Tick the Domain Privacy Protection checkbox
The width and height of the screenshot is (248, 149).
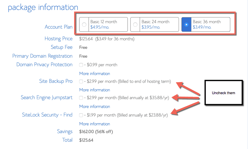pos(81,65)
